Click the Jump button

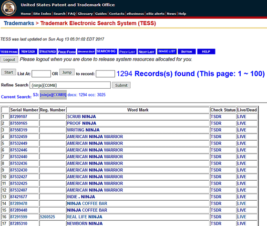[67, 72]
